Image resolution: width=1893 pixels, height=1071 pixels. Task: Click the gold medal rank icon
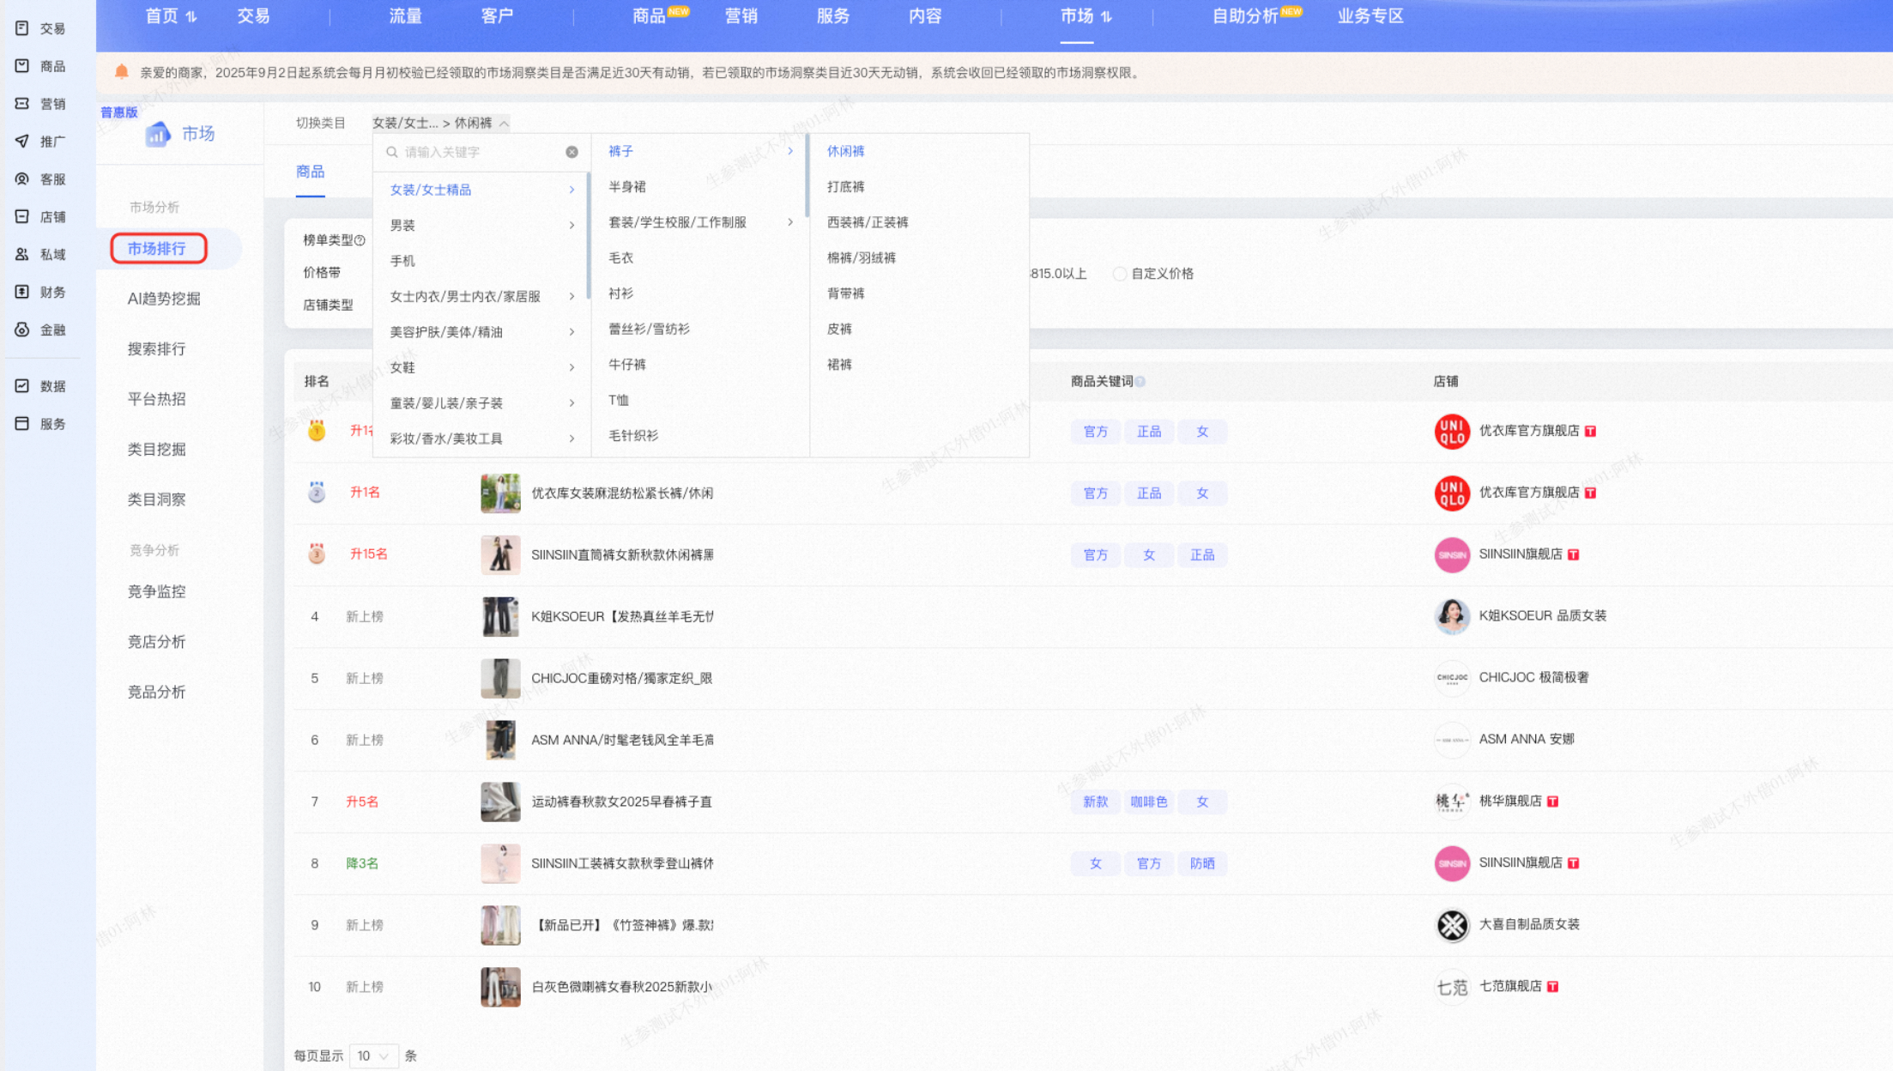point(317,431)
